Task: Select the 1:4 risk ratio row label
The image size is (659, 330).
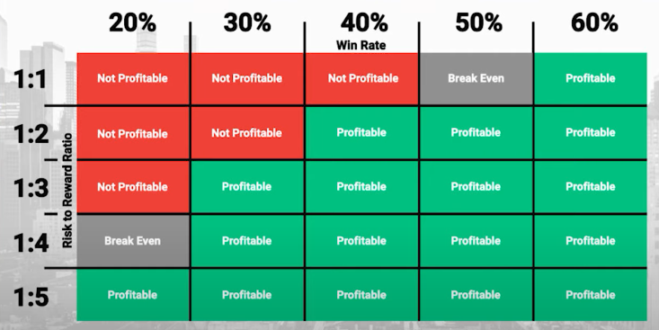Action: tap(31, 243)
